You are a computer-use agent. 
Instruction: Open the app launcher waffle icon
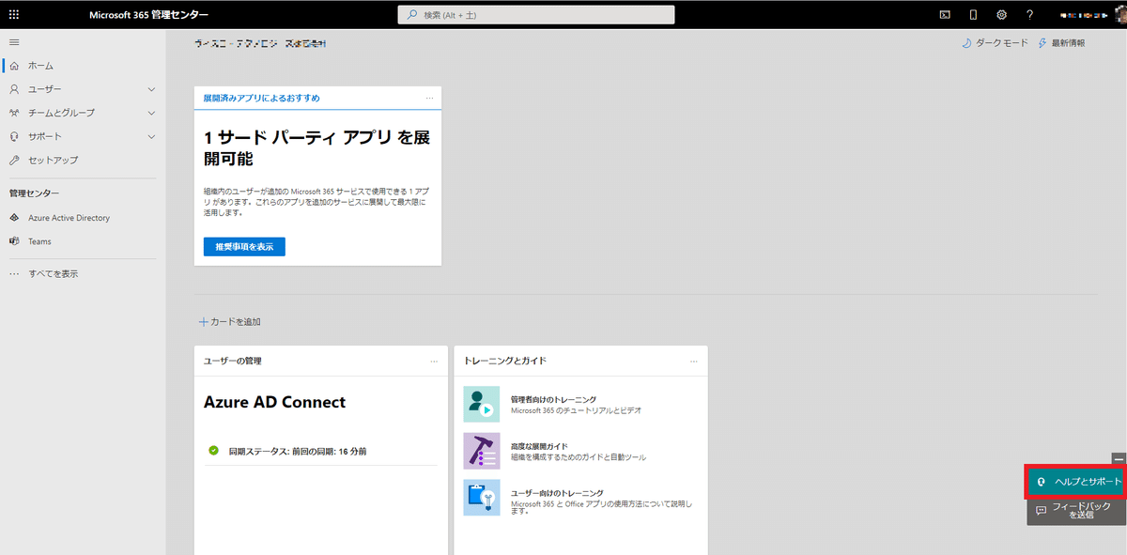(13, 15)
